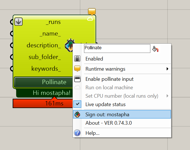
Task: Click the green Pollinate button
Action: point(44,82)
